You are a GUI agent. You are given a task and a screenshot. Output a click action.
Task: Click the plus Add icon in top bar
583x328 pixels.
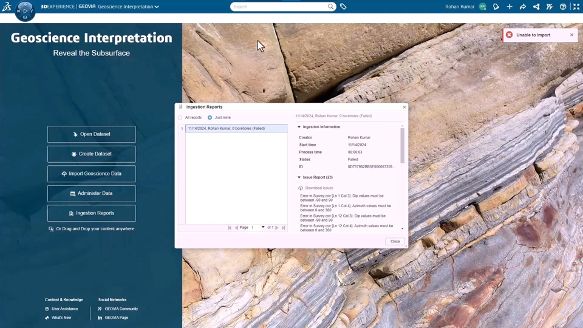(x=510, y=7)
